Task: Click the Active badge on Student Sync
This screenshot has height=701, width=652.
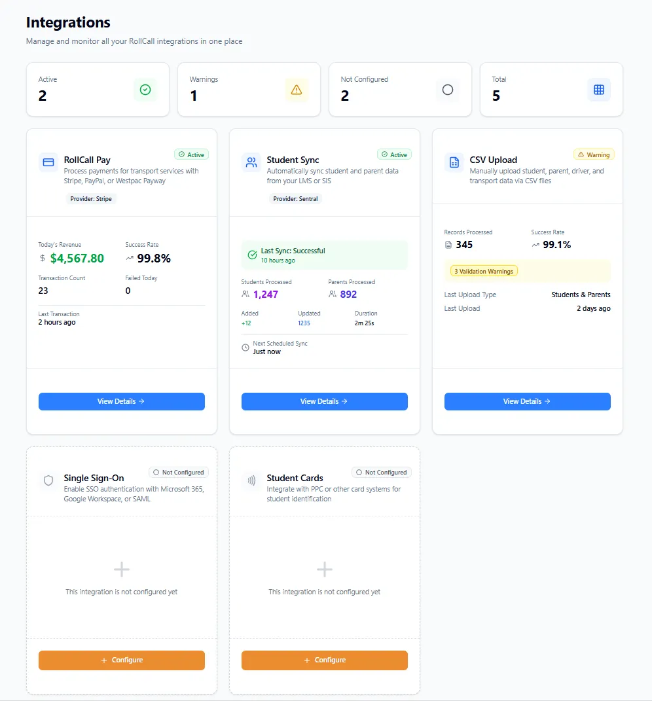Action: [395, 154]
